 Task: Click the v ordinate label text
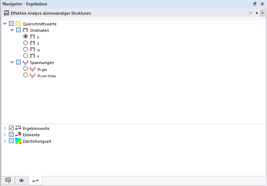pos(38,56)
